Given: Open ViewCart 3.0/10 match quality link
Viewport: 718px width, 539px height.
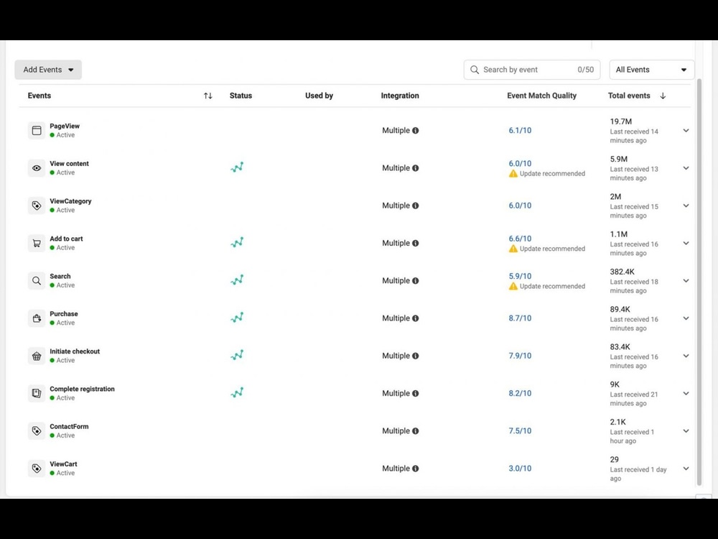Looking at the screenshot, I should [x=520, y=469].
